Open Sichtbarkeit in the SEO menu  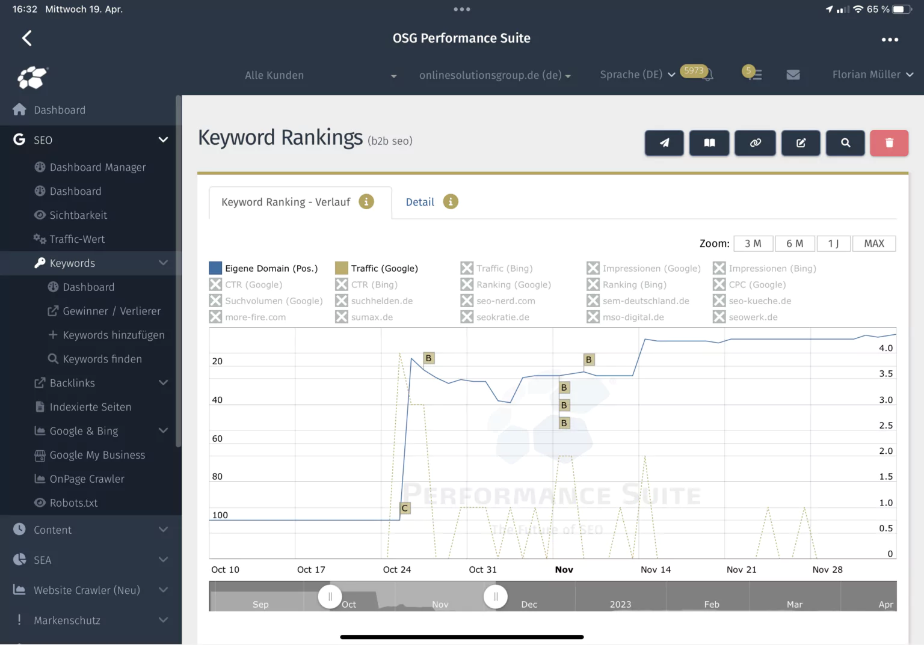pyautogui.click(x=78, y=215)
